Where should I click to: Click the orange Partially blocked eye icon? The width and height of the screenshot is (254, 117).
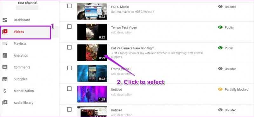[220, 89]
